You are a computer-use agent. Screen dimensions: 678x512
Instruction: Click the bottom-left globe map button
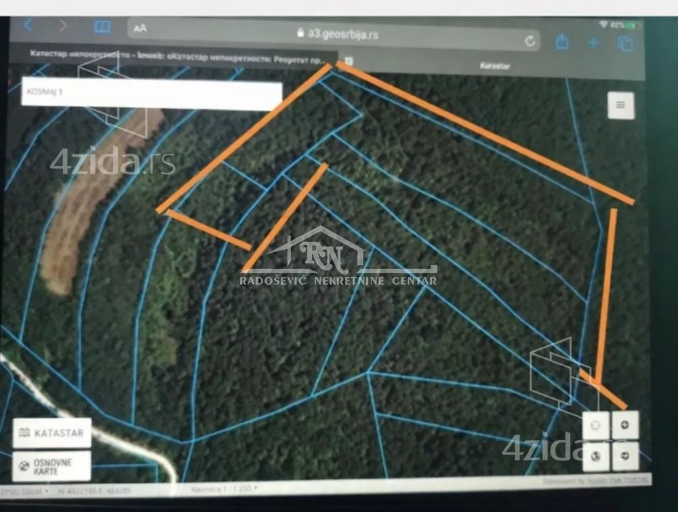[595, 456]
